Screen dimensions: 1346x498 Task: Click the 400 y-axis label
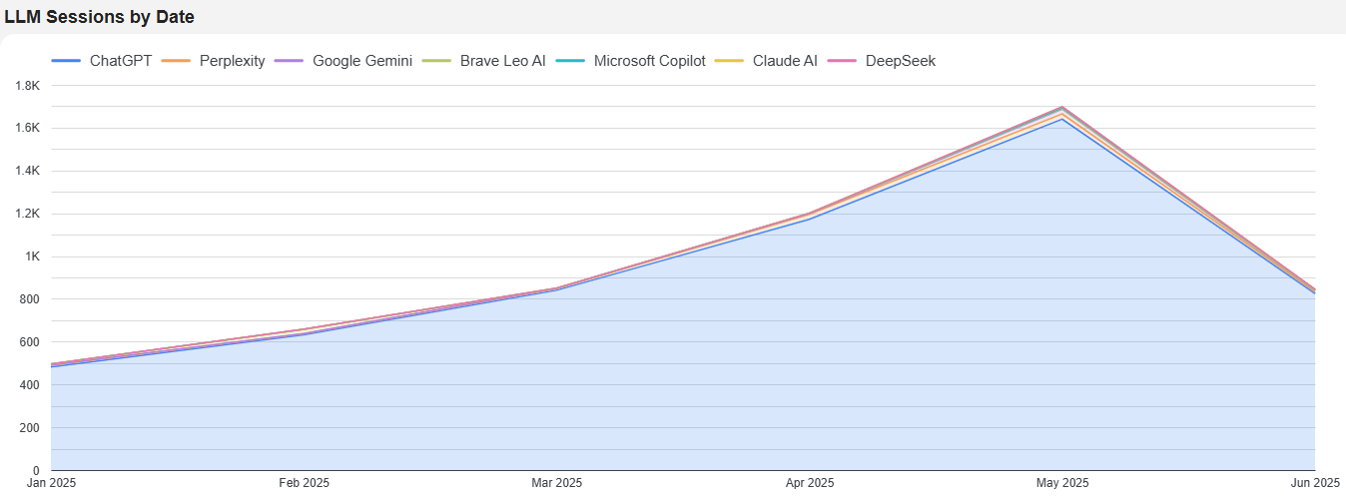click(x=29, y=386)
